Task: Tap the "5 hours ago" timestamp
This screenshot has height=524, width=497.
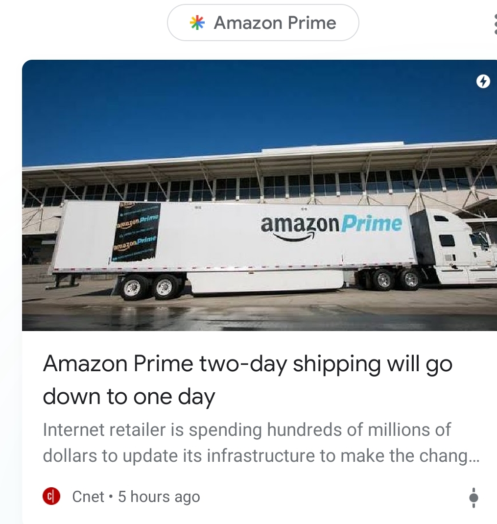Action: point(159,497)
